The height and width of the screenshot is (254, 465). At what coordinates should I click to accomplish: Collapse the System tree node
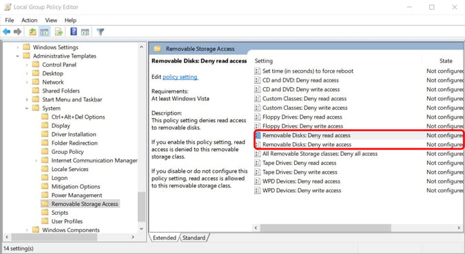pyautogui.click(x=27, y=108)
